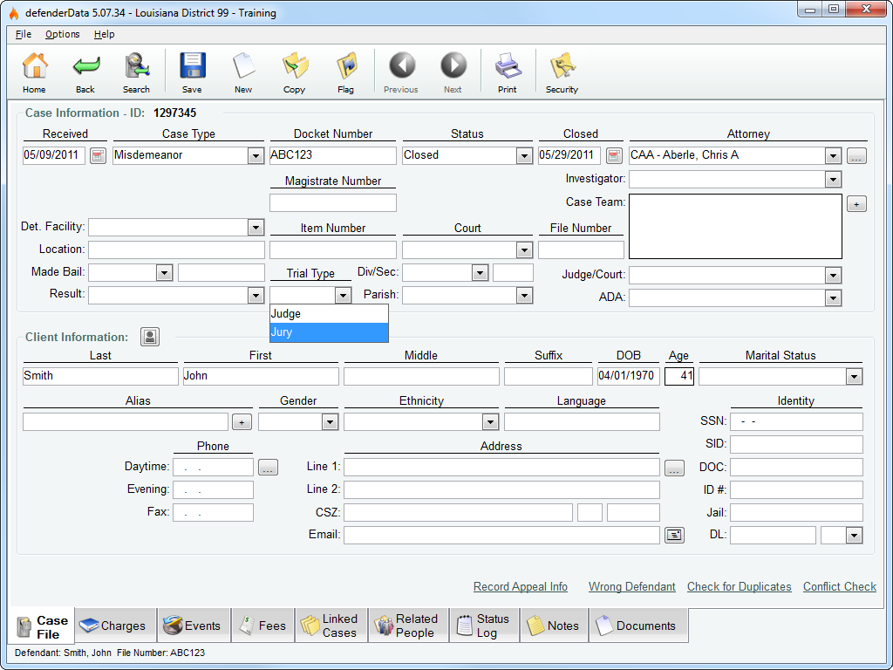
Task: Click the Conflict Check link
Action: [839, 587]
